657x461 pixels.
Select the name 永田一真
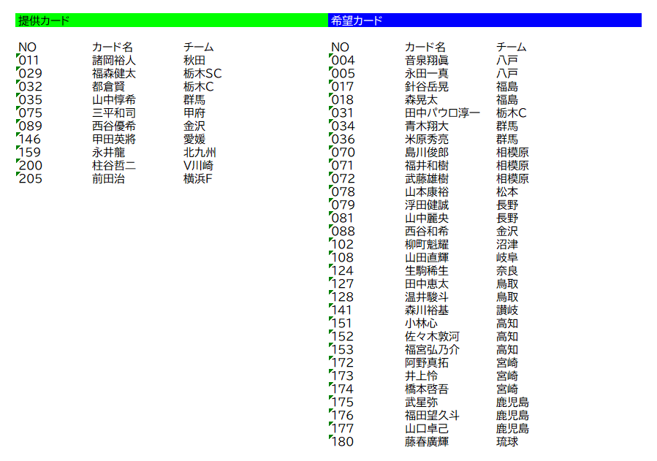pyautogui.click(x=427, y=73)
